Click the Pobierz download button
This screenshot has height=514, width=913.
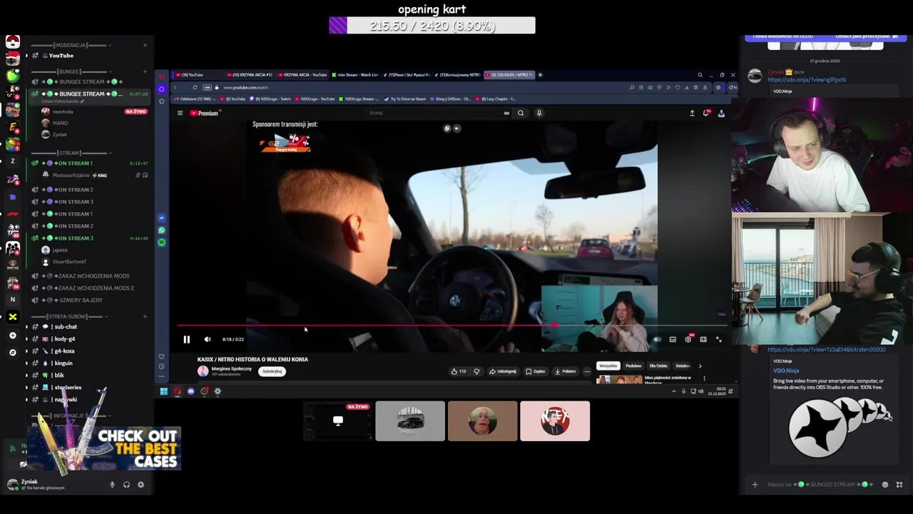(x=565, y=371)
